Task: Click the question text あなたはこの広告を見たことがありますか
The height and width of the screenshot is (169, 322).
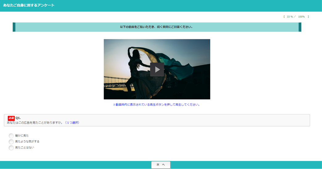Action: [35, 123]
